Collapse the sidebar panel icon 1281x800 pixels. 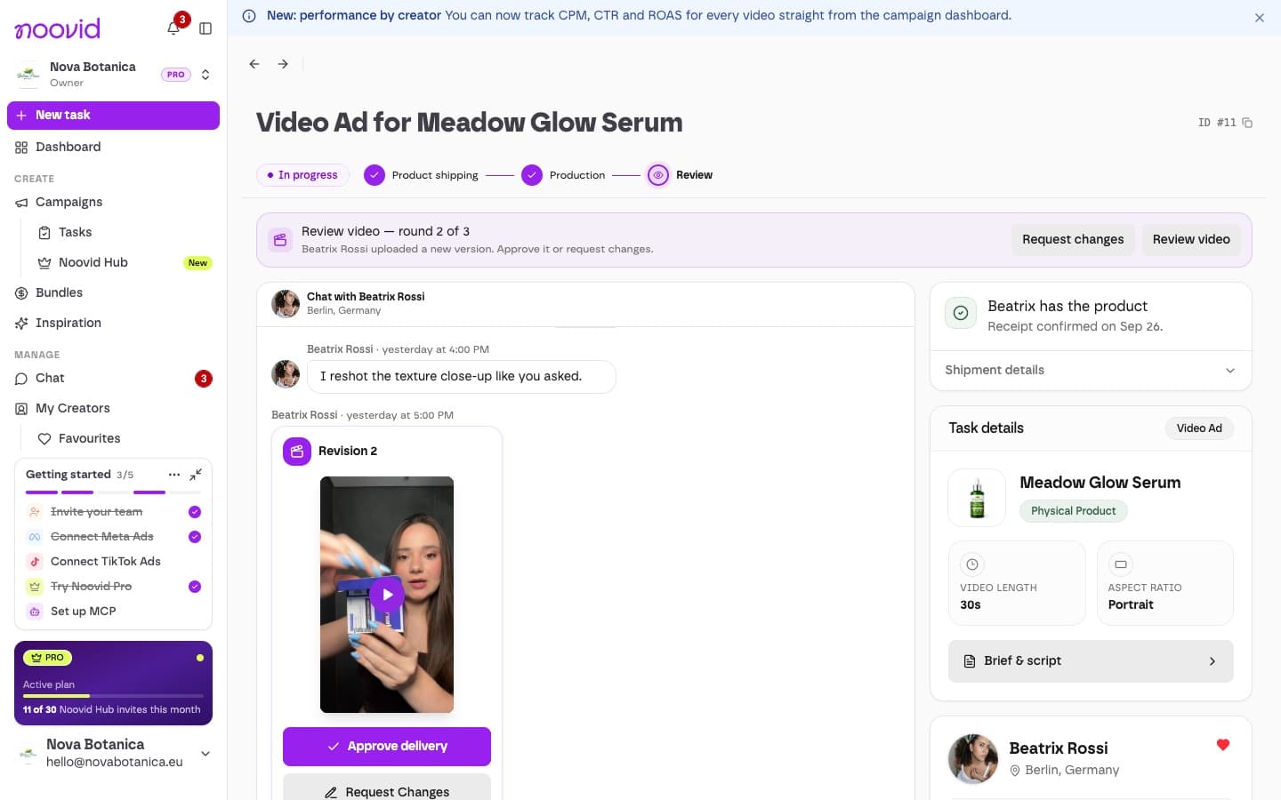205,28
